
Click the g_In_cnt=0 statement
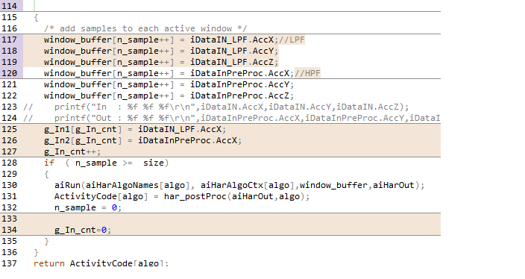coord(83,230)
